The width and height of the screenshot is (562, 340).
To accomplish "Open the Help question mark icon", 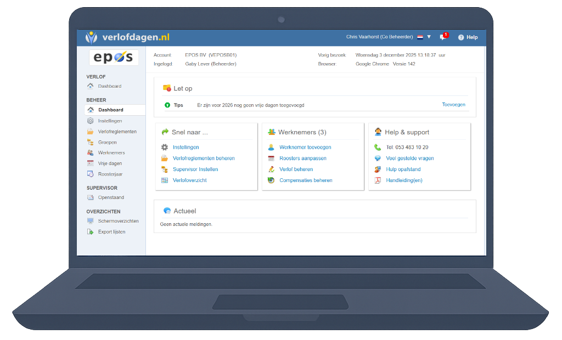I will [x=461, y=37].
